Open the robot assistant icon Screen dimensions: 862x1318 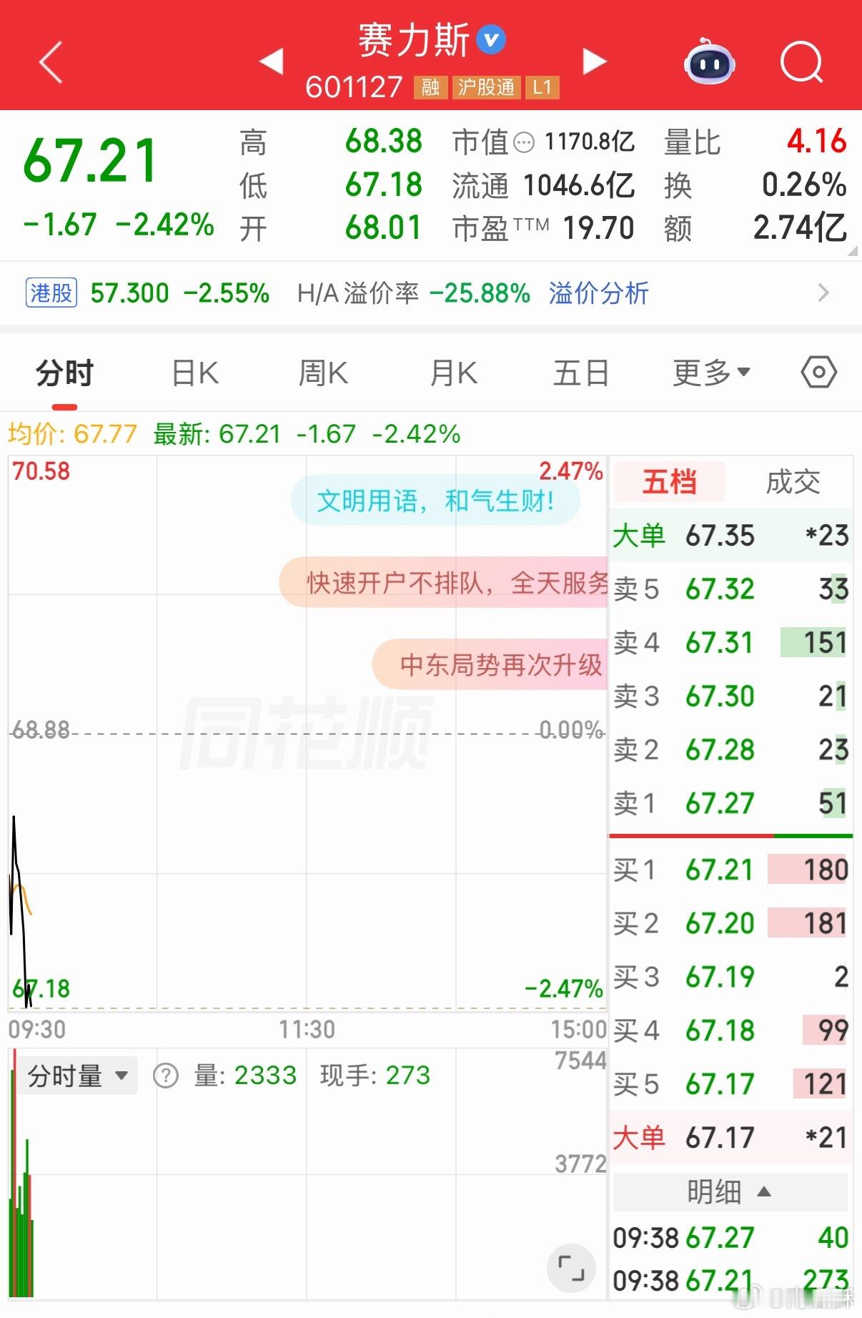[x=710, y=62]
